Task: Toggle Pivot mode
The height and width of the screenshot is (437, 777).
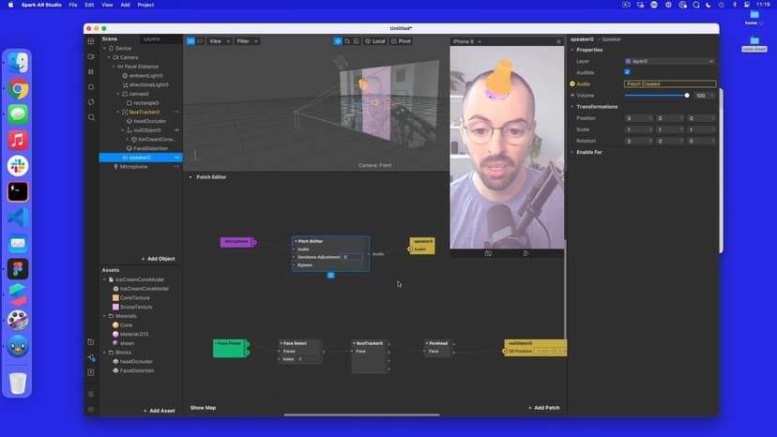Action: 401,41
